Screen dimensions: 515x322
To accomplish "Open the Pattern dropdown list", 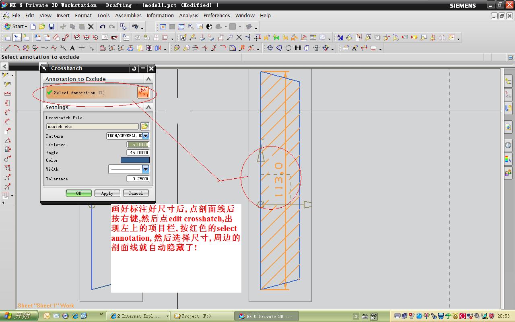I will pyautogui.click(x=146, y=136).
